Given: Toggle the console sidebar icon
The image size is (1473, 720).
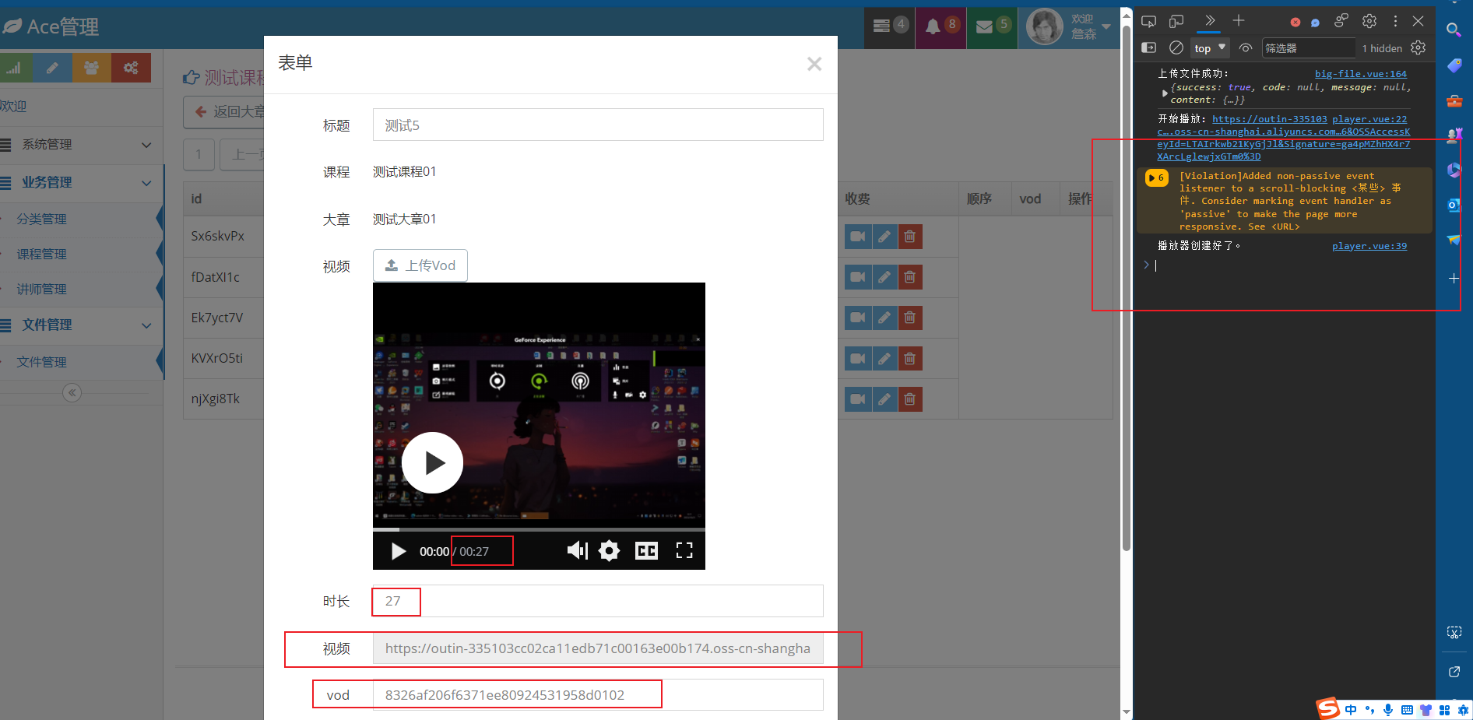Looking at the screenshot, I should tap(1148, 47).
